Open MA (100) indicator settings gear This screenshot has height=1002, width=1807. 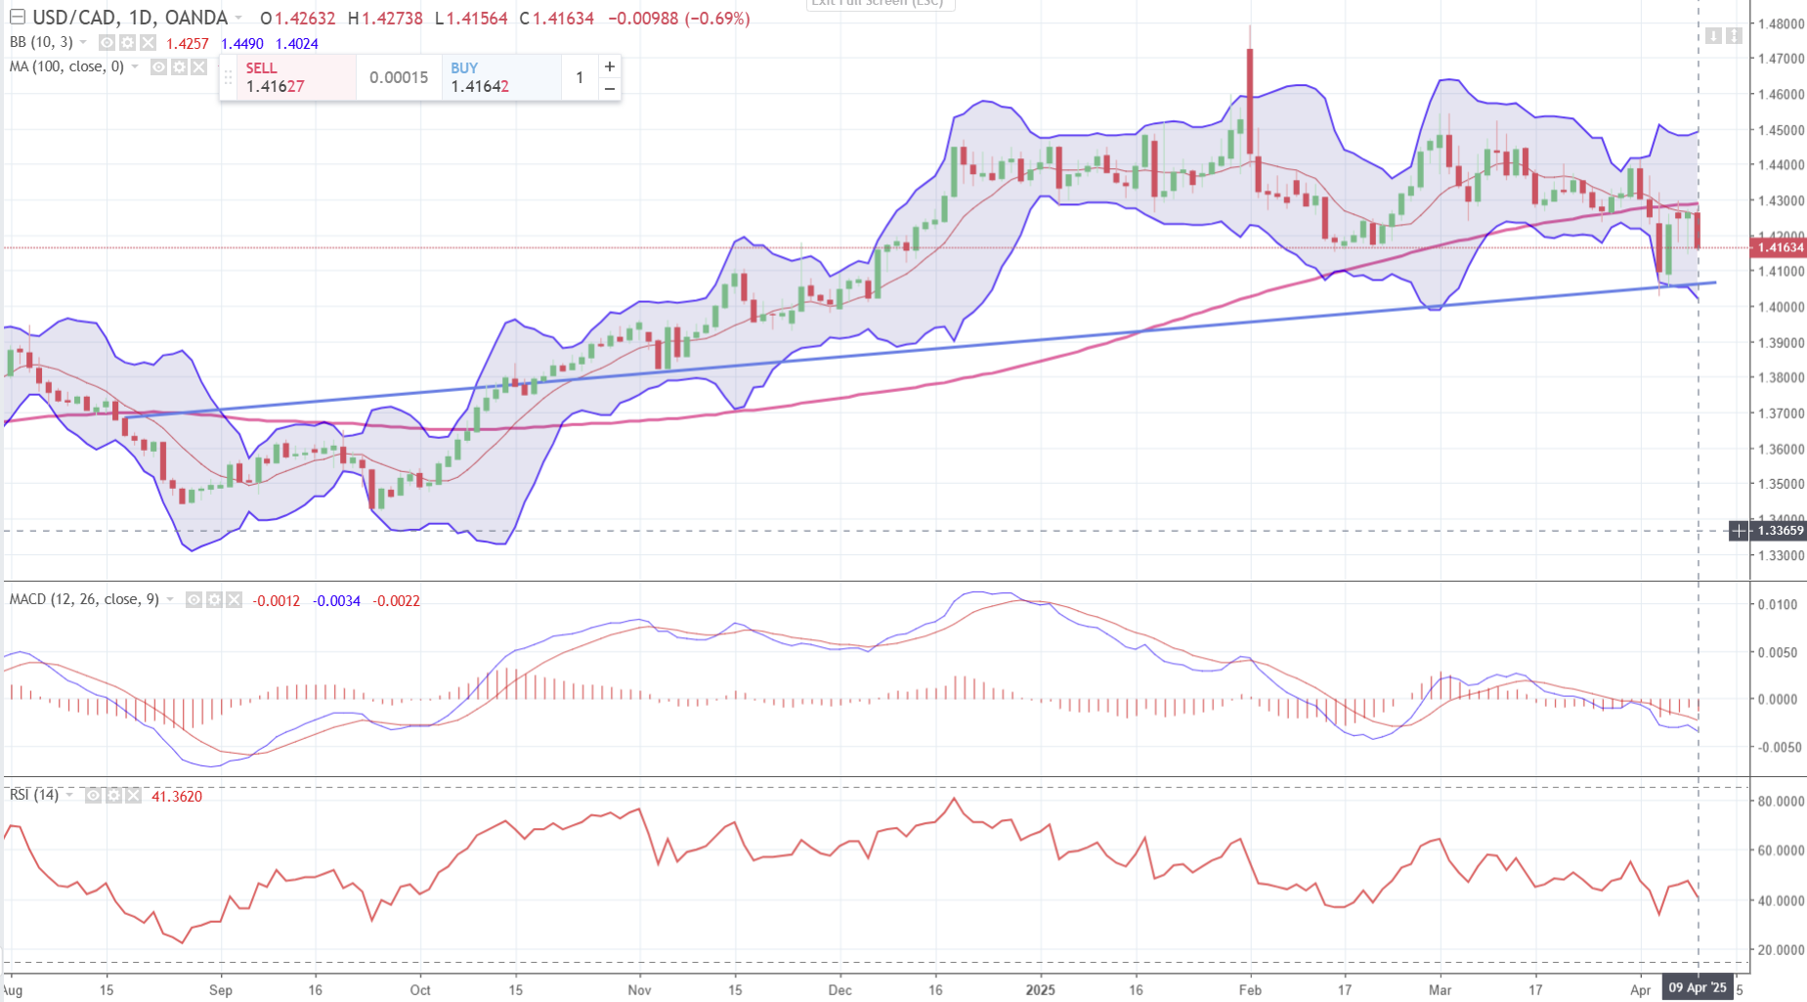click(179, 66)
